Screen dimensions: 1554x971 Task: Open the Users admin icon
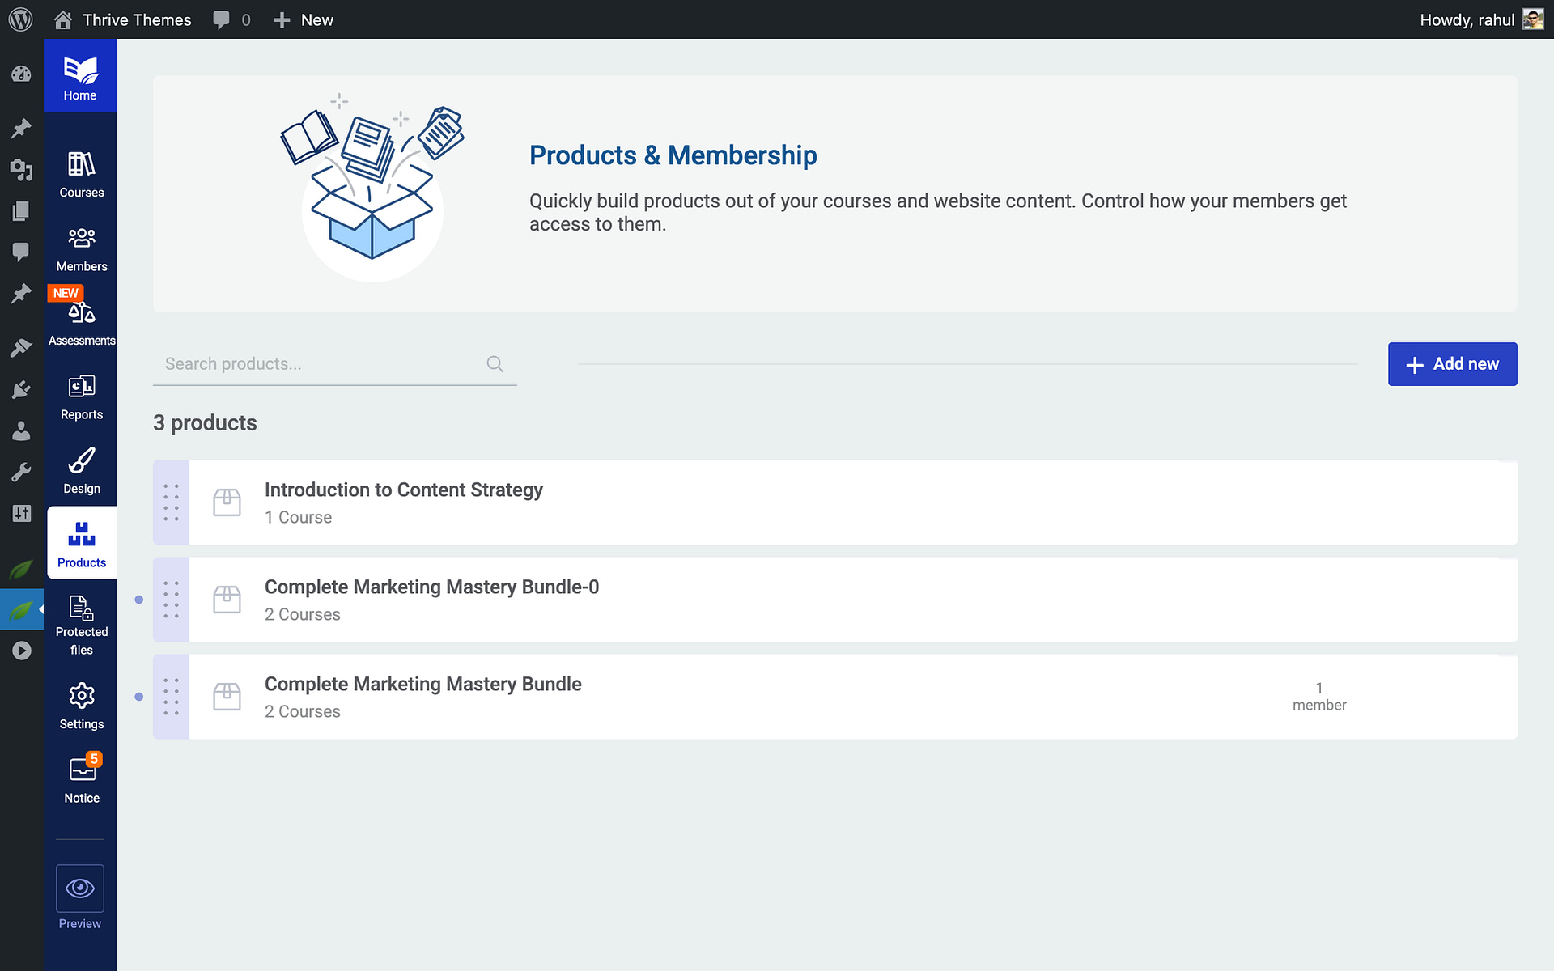[22, 430]
